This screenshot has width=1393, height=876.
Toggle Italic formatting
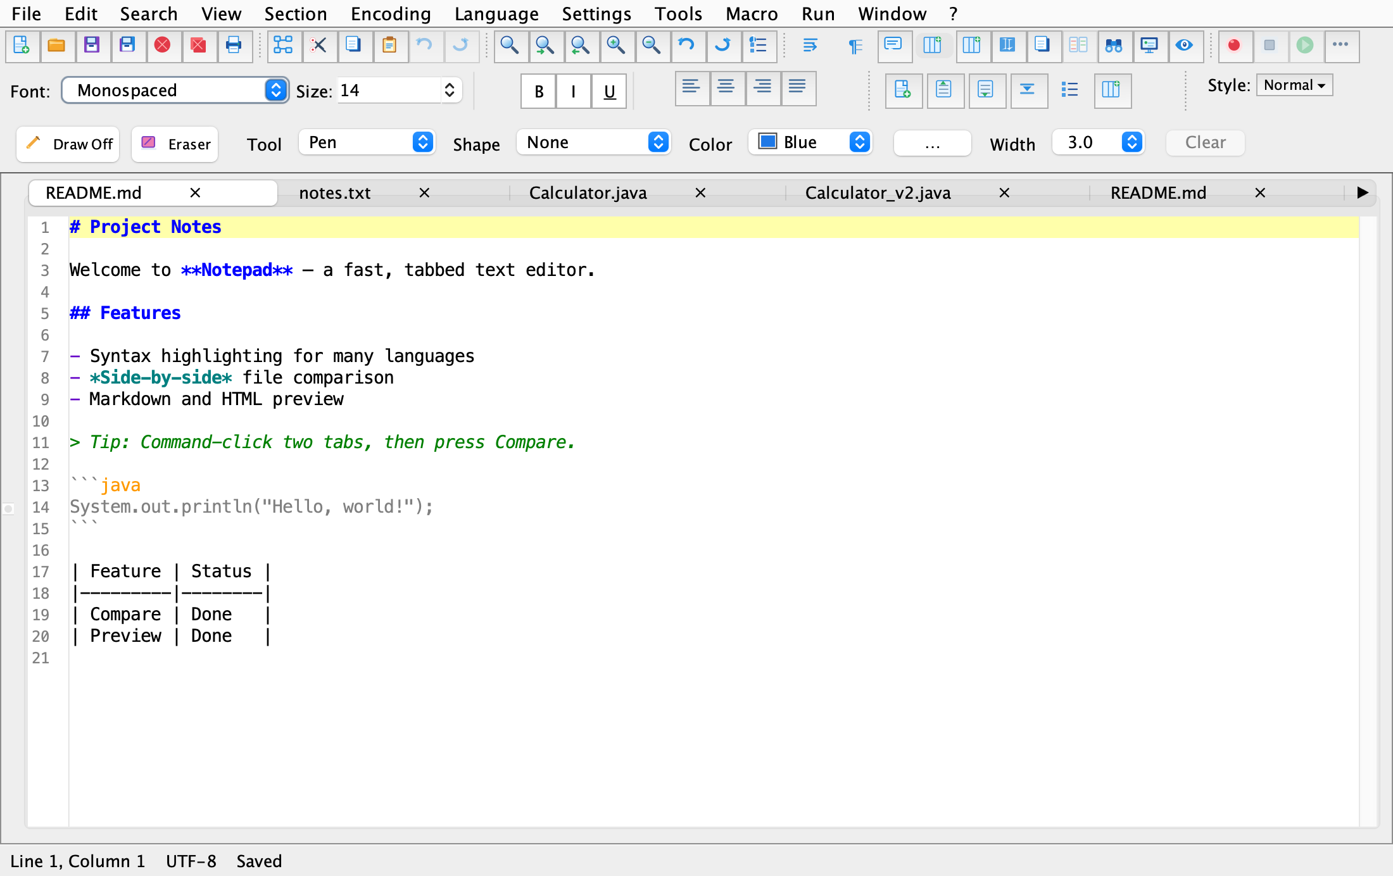click(x=574, y=91)
